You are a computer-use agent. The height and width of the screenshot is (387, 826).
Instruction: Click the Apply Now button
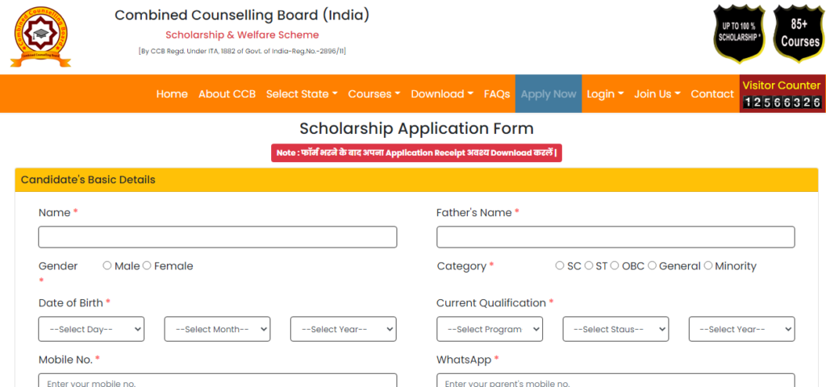pos(549,94)
